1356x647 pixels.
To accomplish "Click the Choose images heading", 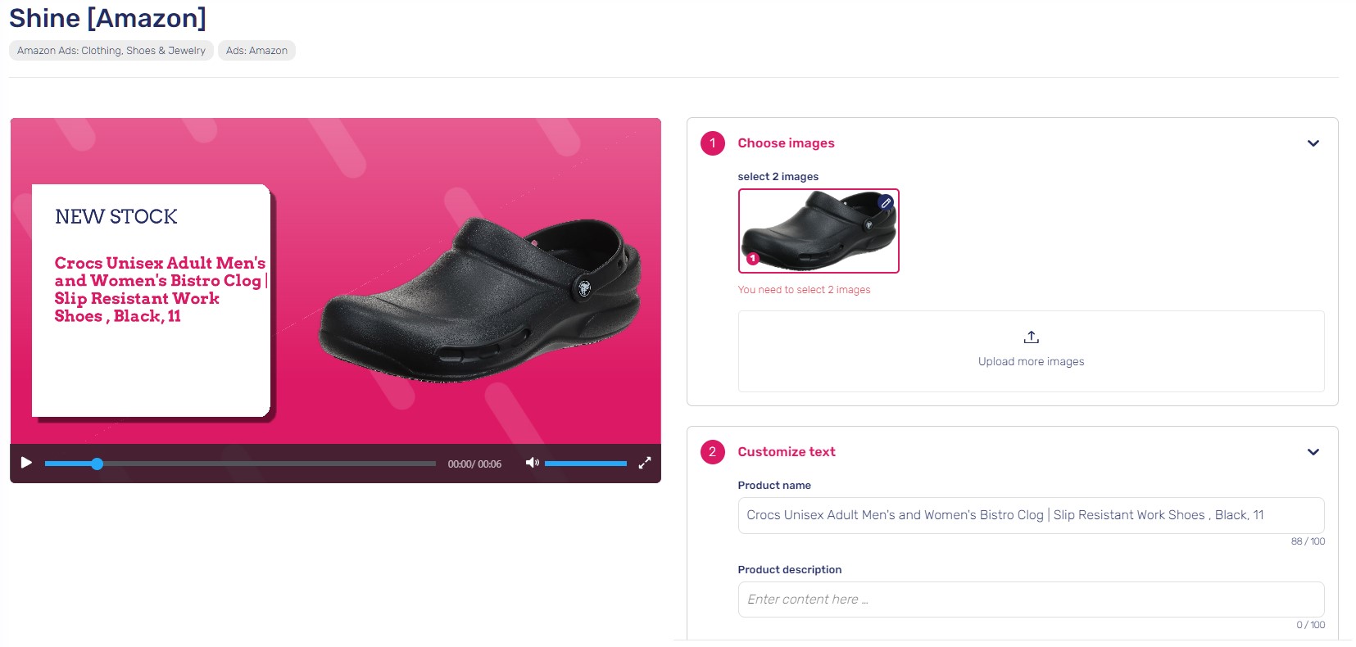I will (786, 143).
